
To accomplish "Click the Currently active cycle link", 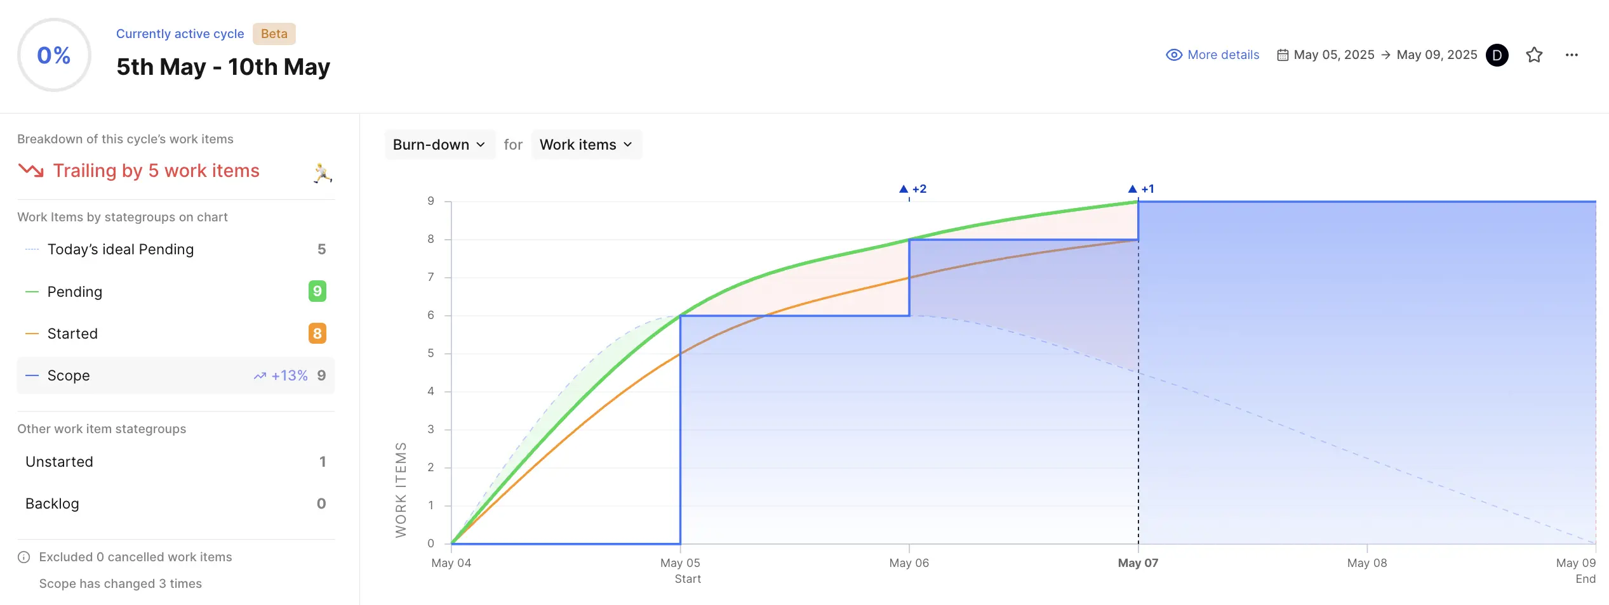I will 180,34.
